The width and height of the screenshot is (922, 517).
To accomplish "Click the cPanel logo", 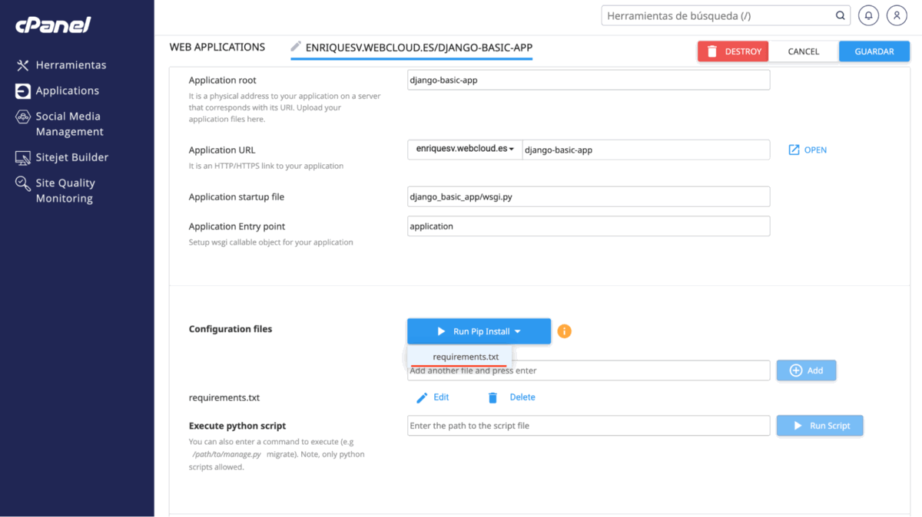I will (x=53, y=25).
